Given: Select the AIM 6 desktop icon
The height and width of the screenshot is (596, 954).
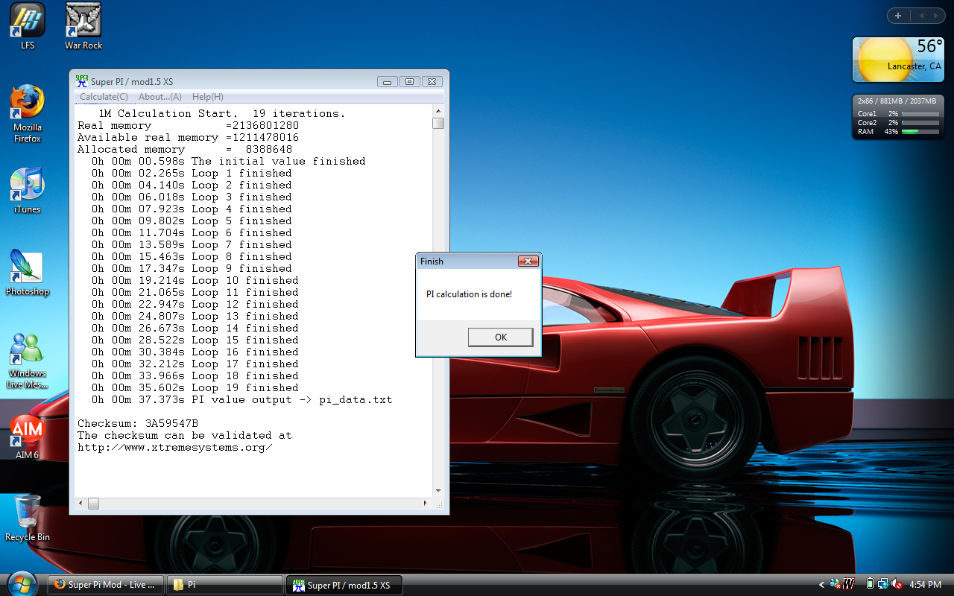Looking at the screenshot, I should [28, 437].
